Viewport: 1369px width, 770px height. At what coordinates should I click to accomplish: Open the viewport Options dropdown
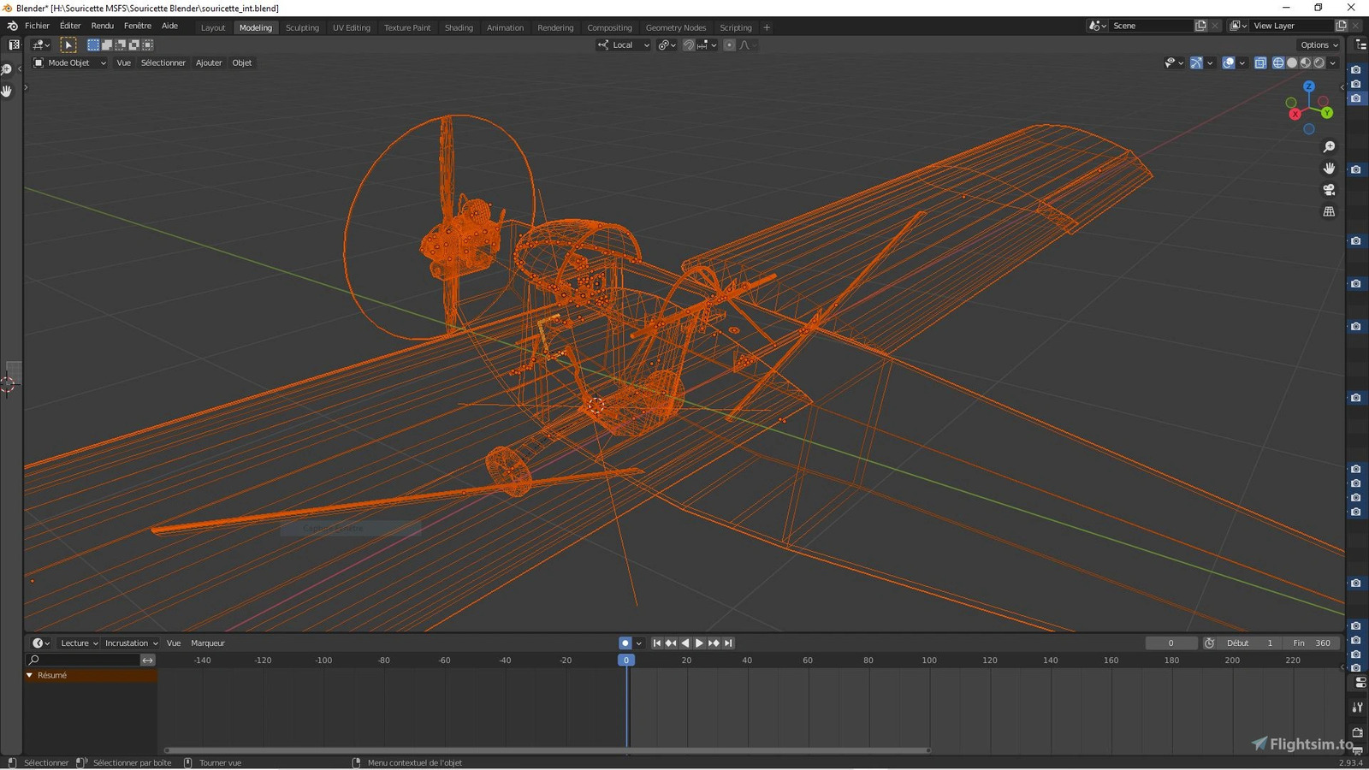[1319, 44]
